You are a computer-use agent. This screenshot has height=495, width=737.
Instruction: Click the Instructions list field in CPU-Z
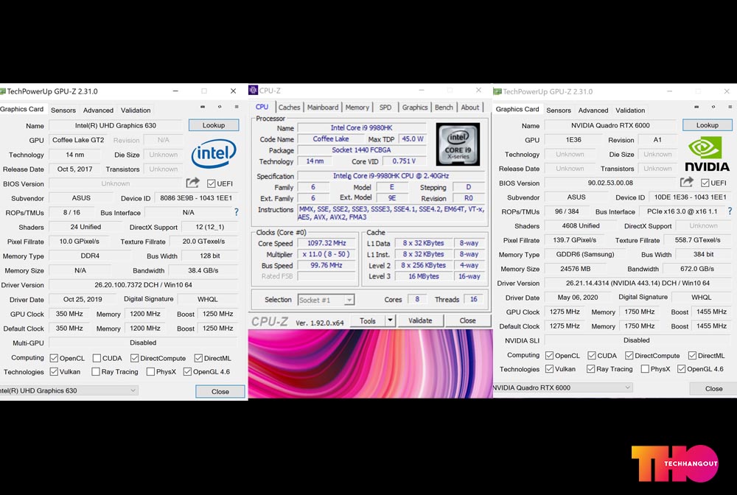(391, 213)
